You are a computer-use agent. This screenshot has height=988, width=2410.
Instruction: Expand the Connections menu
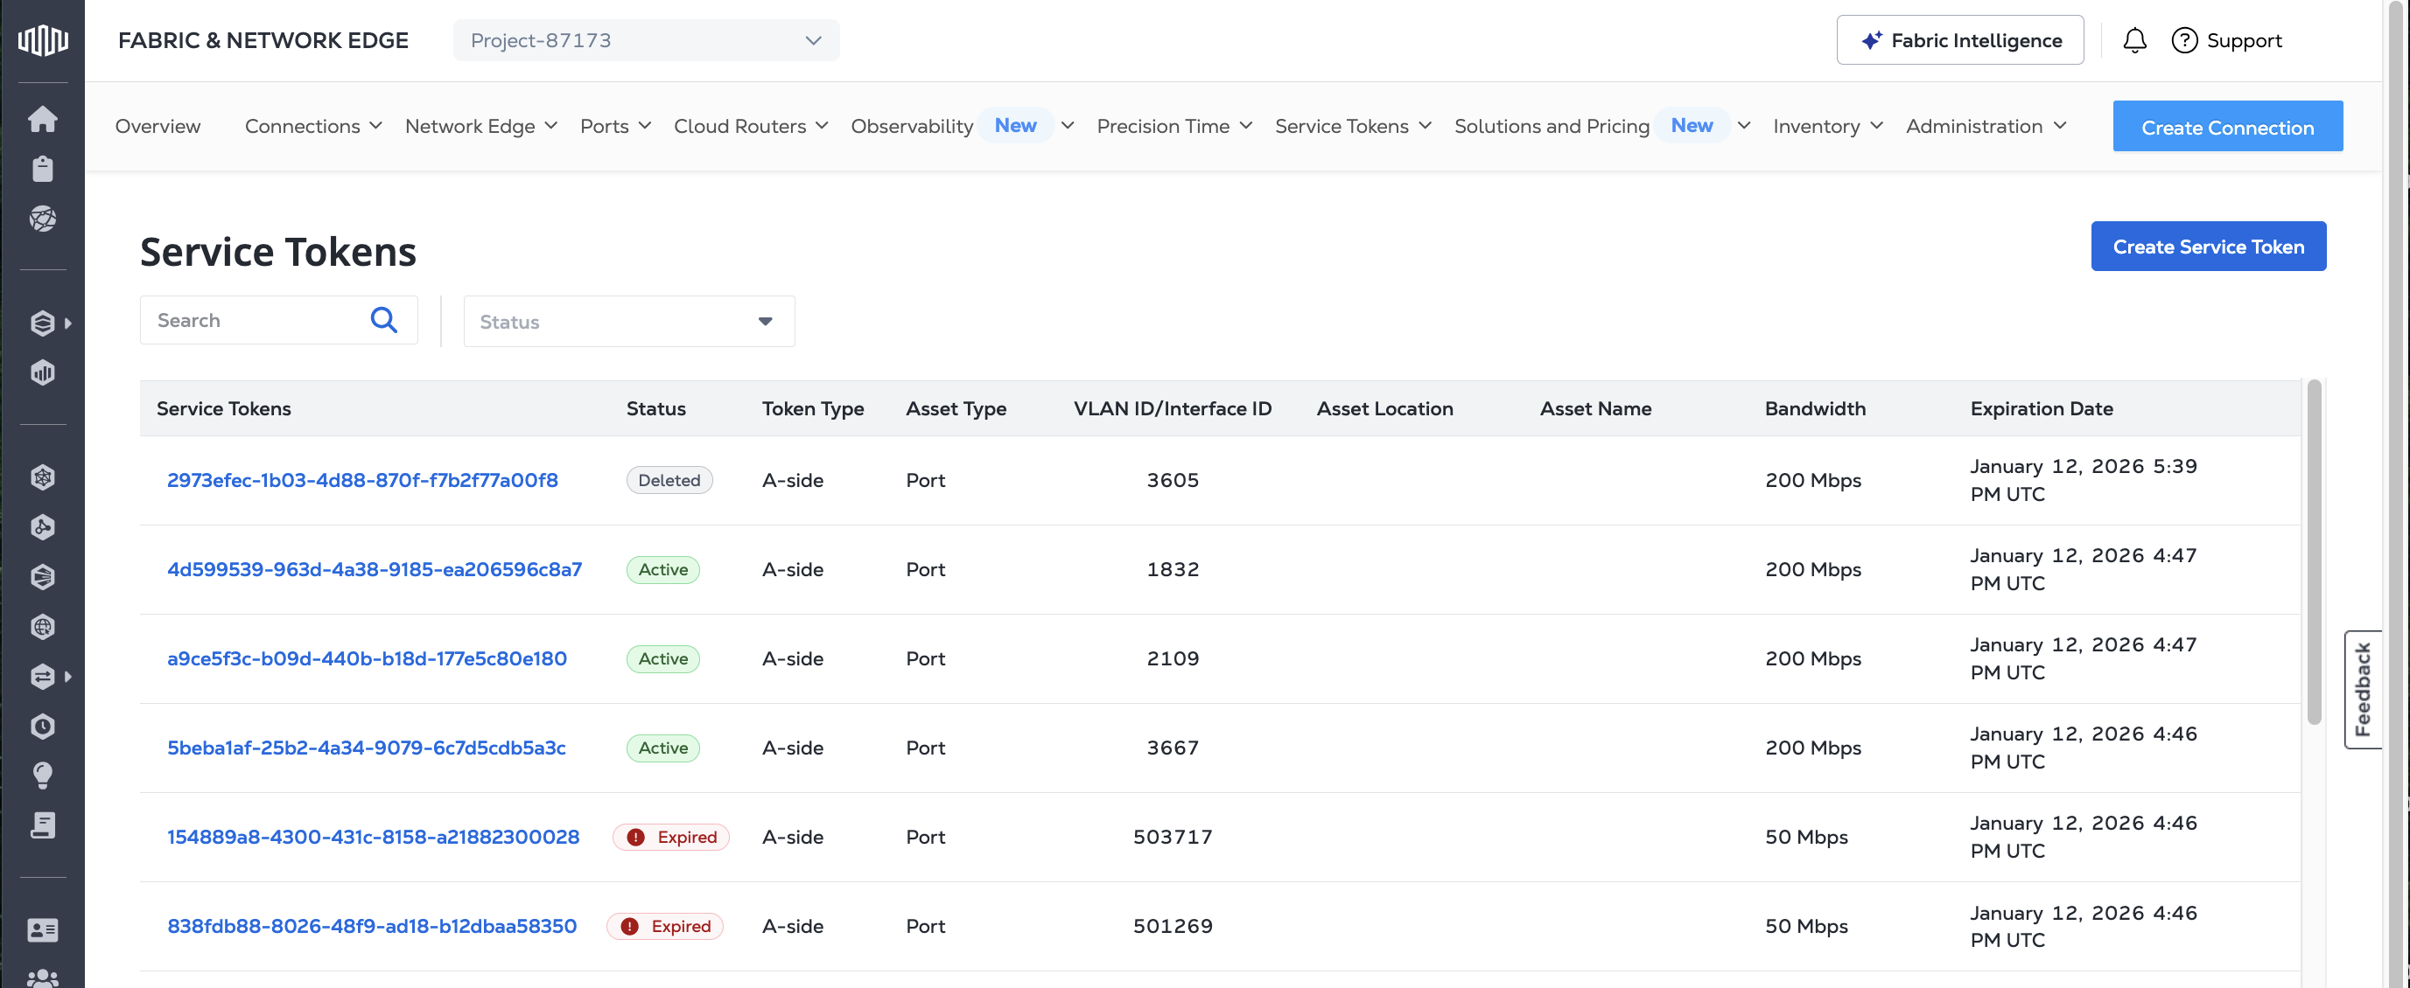click(x=312, y=126)
